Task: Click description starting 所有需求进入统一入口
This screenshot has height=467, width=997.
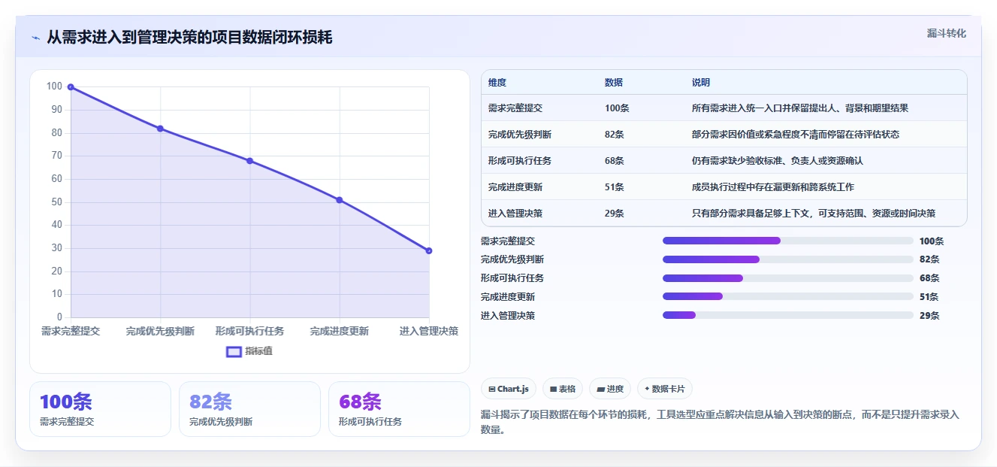Action: point(800,108)
